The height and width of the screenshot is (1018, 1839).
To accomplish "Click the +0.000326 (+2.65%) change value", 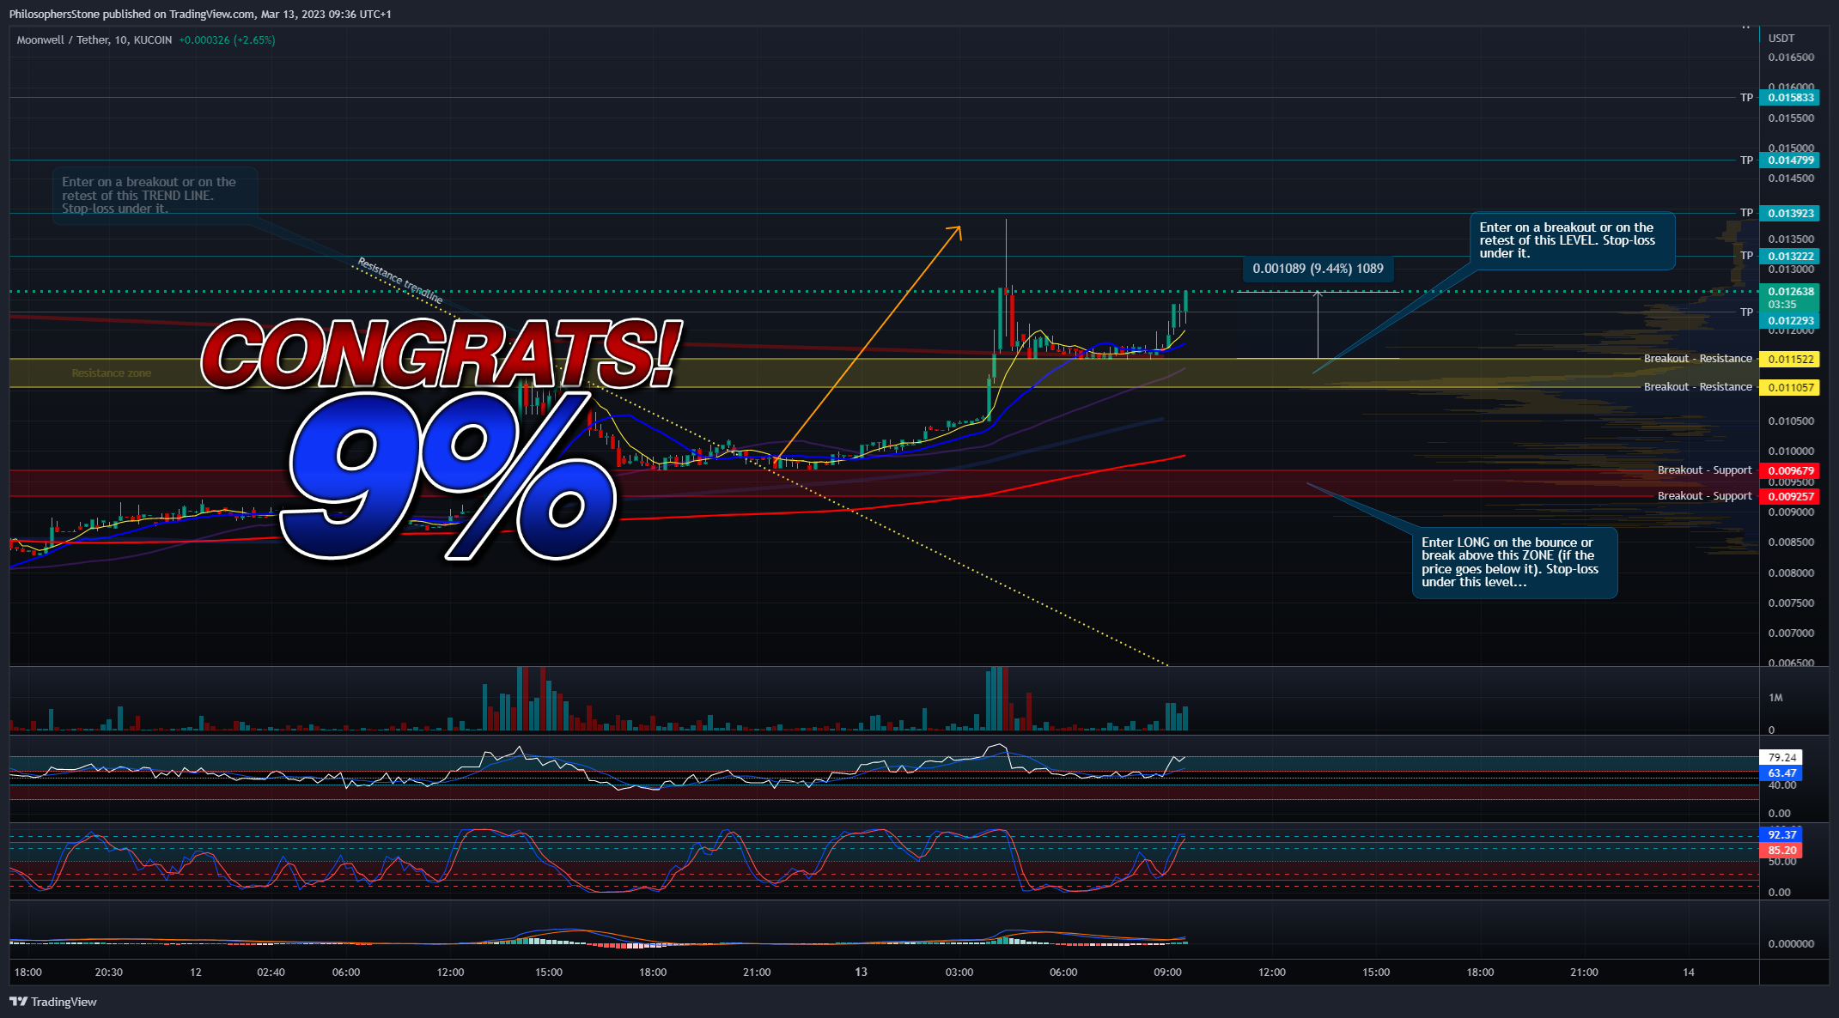I will 227,40.
